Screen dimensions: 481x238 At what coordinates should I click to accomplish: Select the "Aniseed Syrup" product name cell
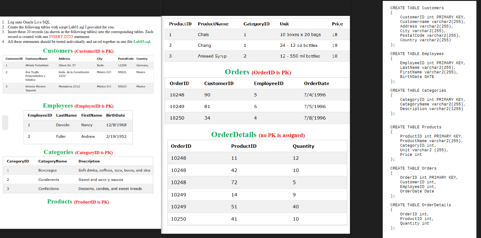click(x=212, y=56)
